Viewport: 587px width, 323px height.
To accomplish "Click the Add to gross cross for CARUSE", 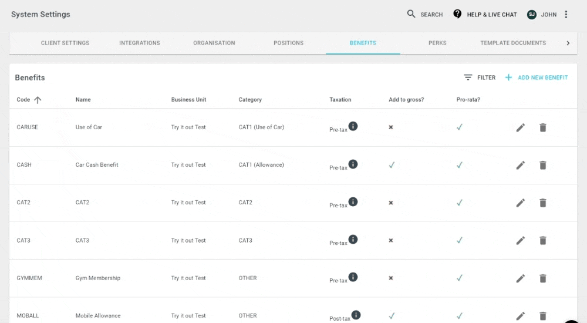I will (x=391, y=127).
